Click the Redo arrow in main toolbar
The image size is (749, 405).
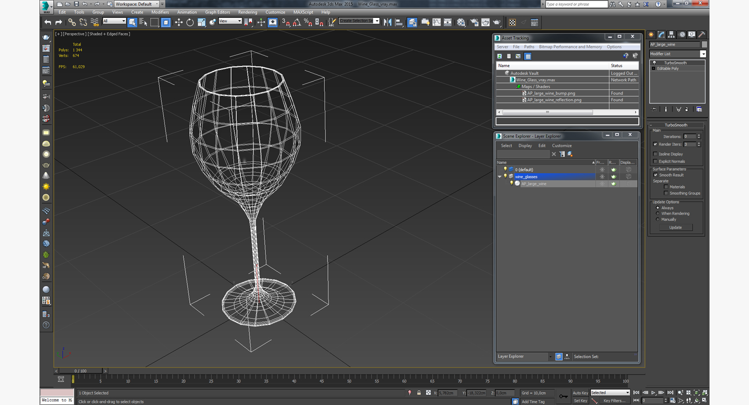pyautogui.click(x=59, y=22)
